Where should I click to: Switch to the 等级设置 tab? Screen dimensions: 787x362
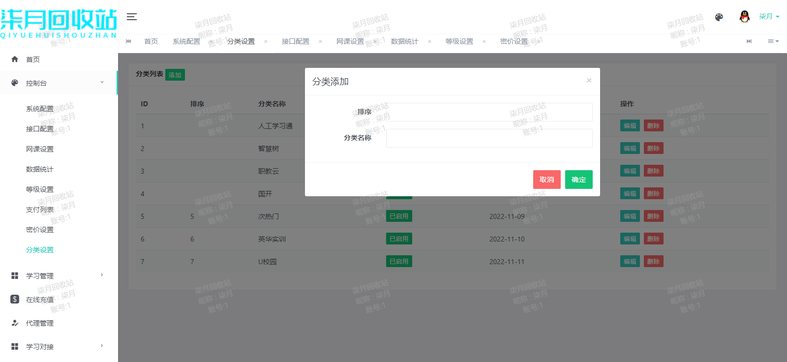(x=459, y=41)
